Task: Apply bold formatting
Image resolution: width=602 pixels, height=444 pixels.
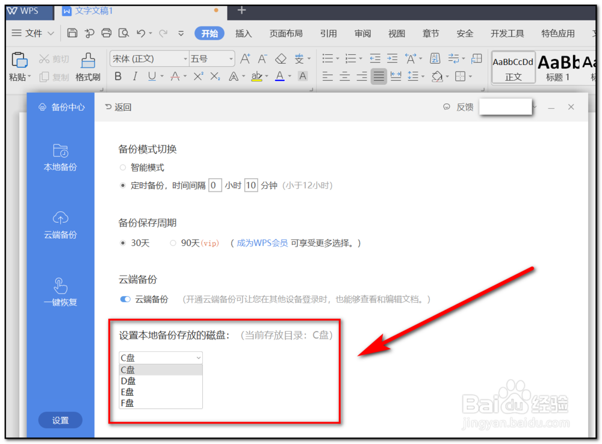Action: [118, 76]
